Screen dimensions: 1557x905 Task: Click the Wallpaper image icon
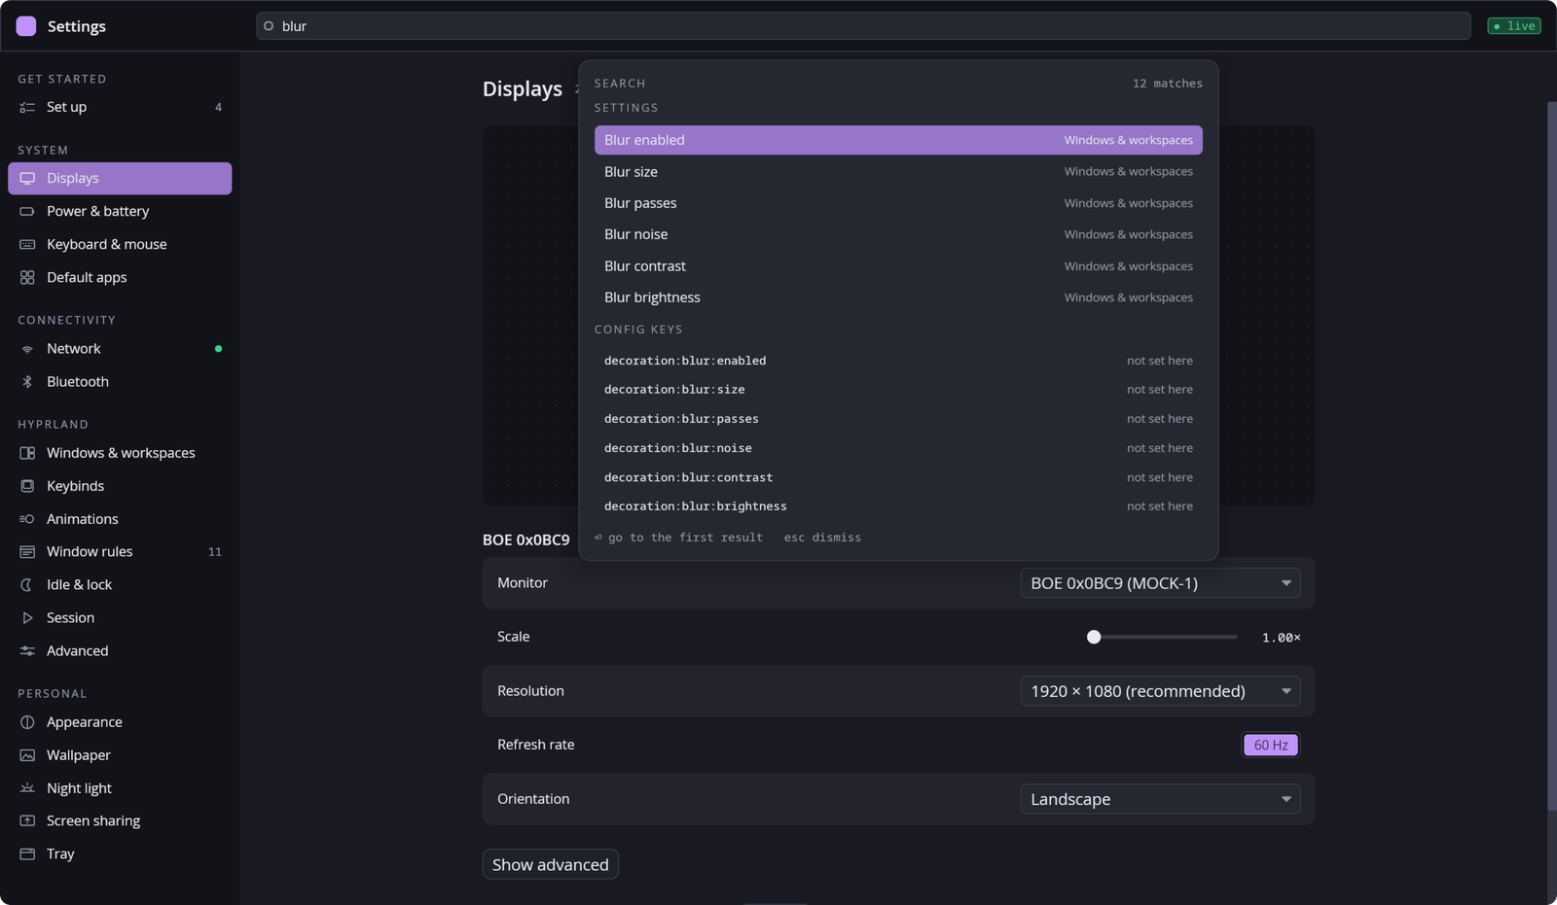[x=27, y=755]
